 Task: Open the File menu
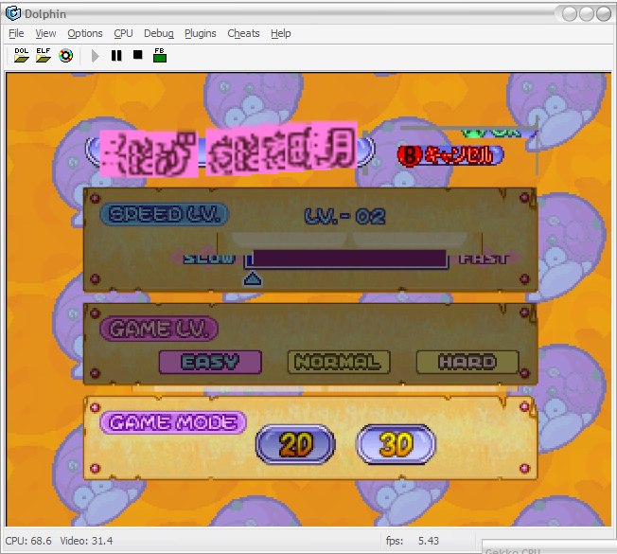click(x=16, y=33)
